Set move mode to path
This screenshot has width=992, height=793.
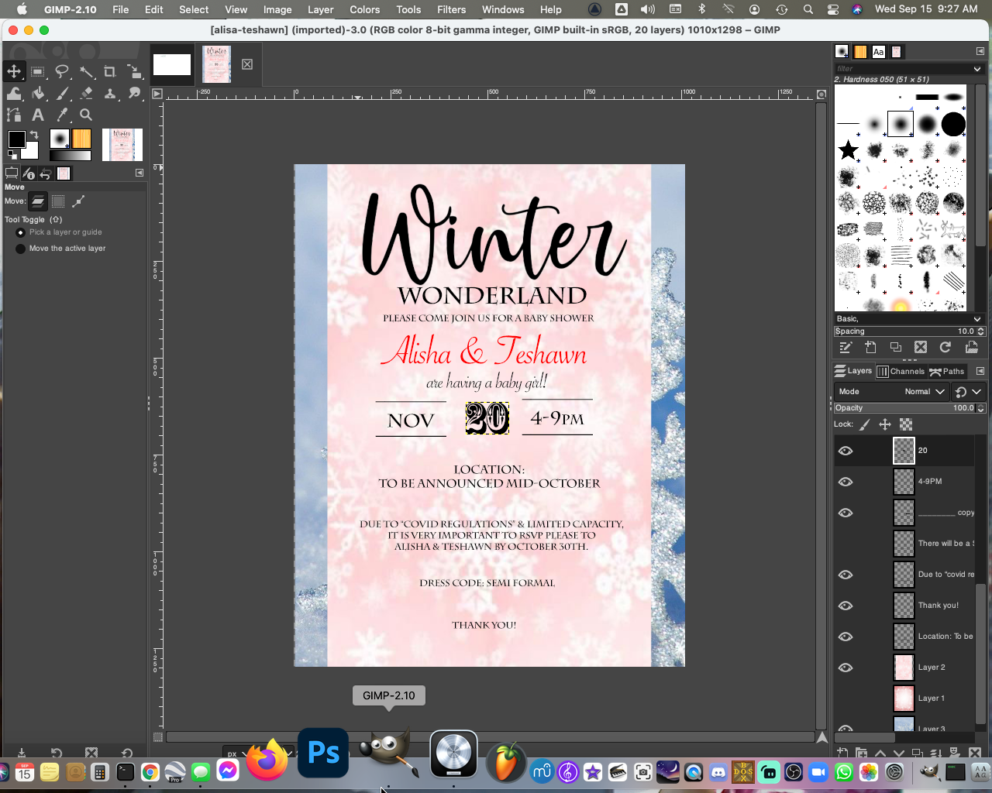(x=78, y=201)
